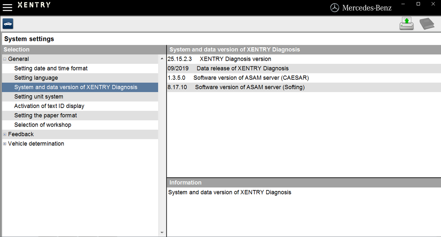This screenshot has width=441, height=237.
Task: Click the Selection panel header
Action: pyautogui.click(x=84, y=49)
